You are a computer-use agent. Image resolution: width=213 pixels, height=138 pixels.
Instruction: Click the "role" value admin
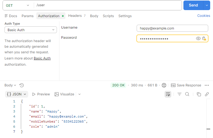pos(52,127)
